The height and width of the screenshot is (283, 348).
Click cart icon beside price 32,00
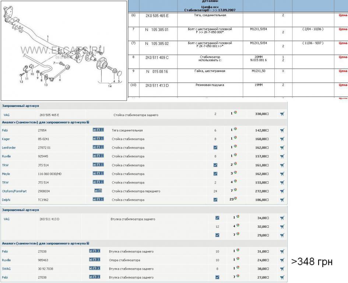tap(282, 227)
